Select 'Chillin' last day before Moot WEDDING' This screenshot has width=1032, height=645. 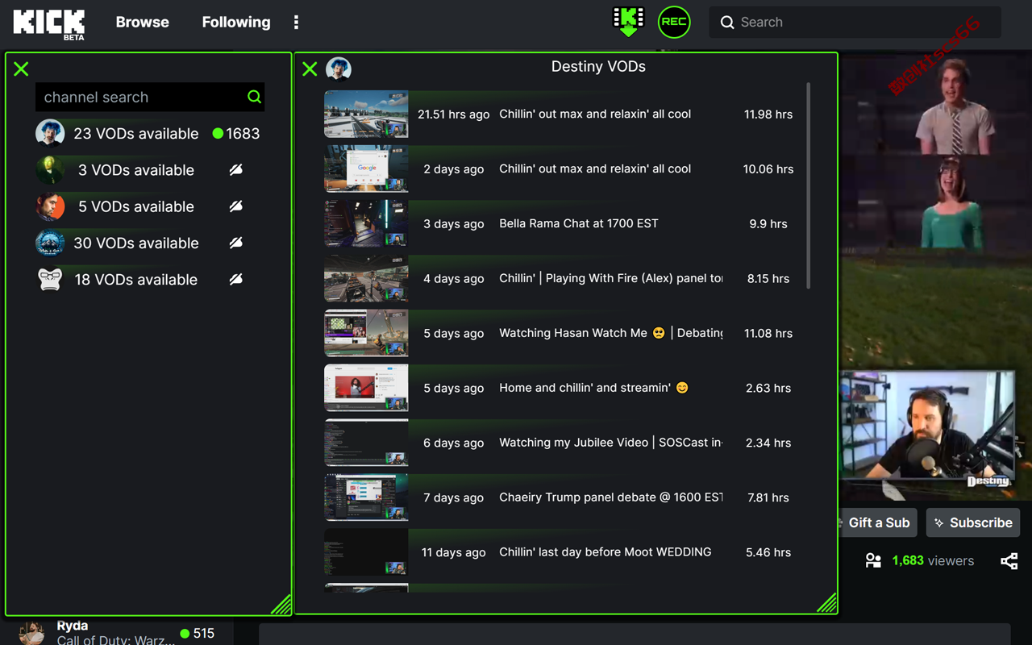pos(605,552)
